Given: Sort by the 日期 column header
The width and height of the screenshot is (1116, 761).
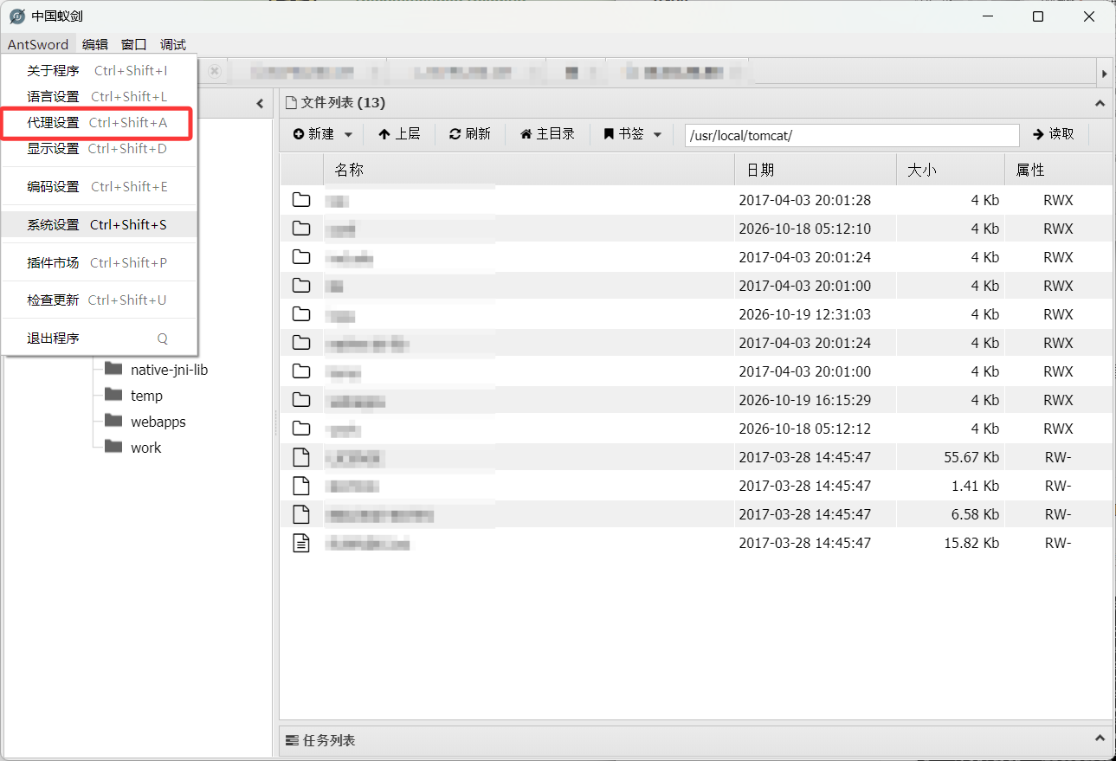Looking at the screenshot, I should 816,170.
